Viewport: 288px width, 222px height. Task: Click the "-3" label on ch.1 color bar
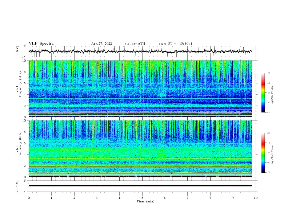(268, 73)
